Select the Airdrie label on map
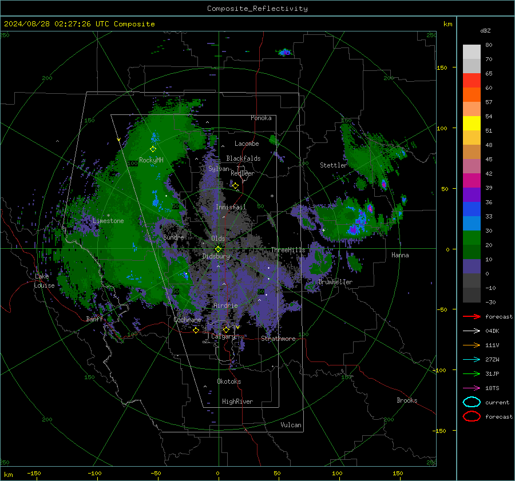This screenshot has width=515, height=481. pos(225,305)
